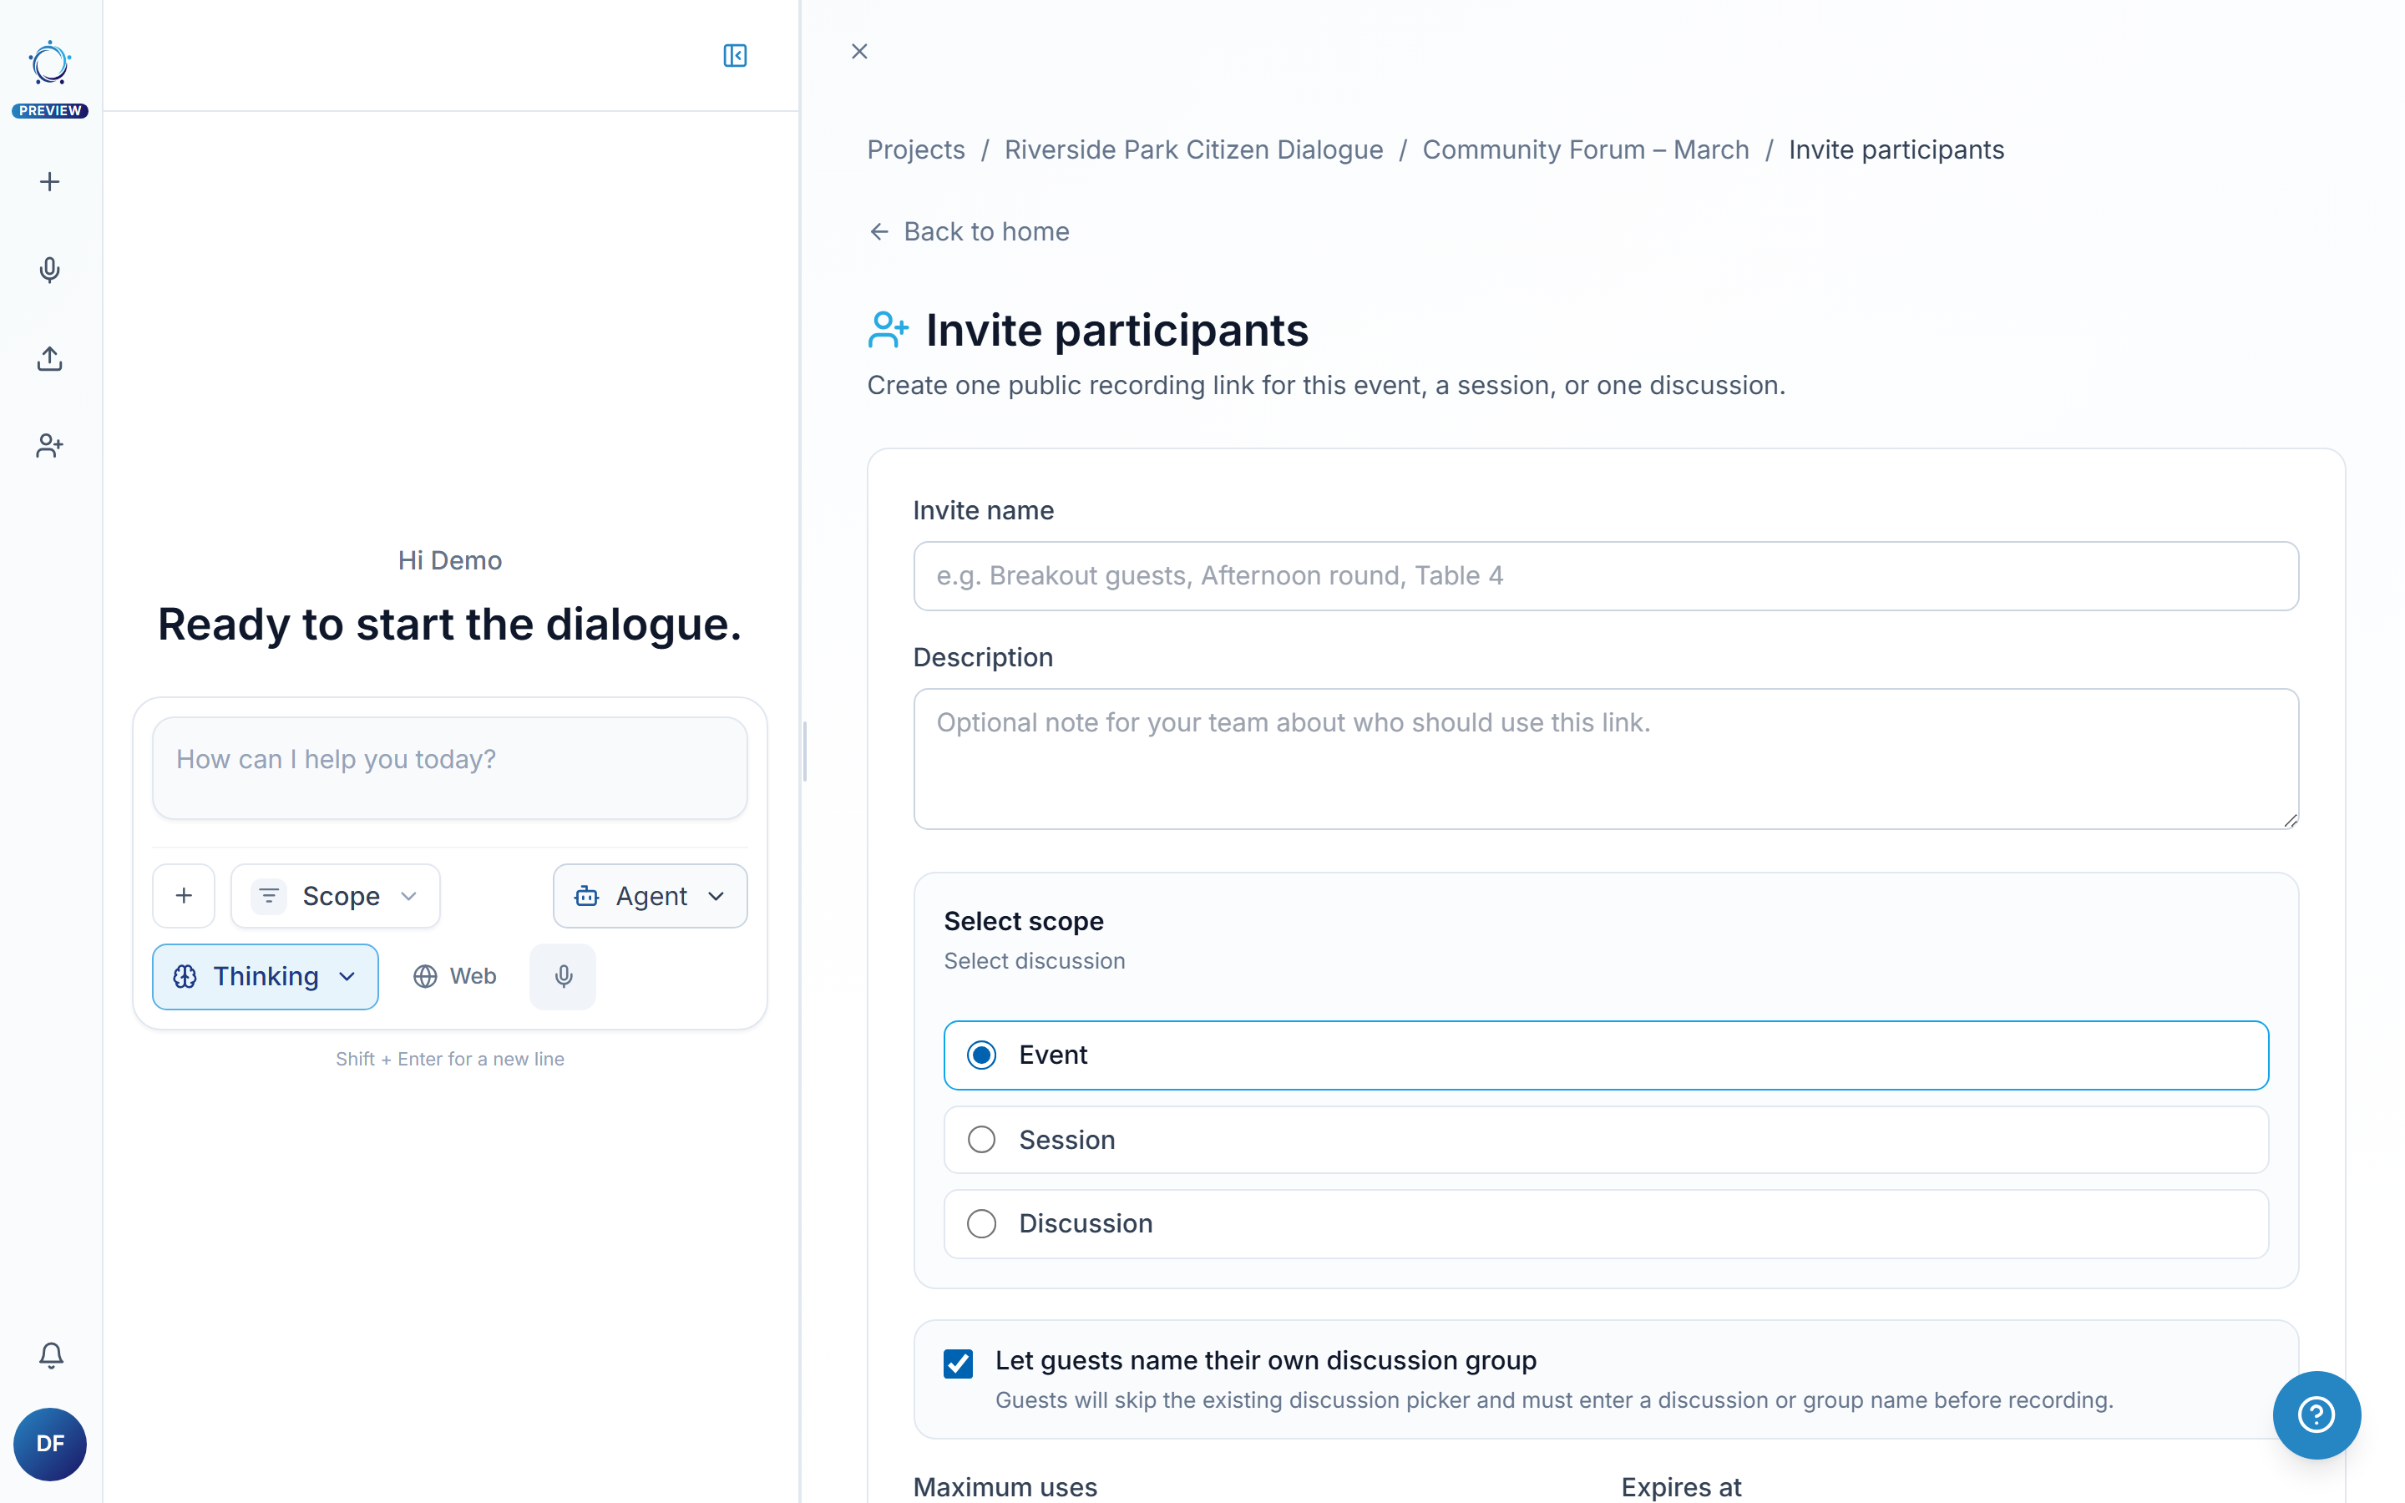Click the Description text area
The width and height of the screenshot is (2405, 1503).
click(1605, 758)
